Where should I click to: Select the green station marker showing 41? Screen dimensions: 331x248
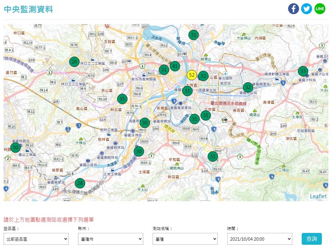tap(175, 66)
